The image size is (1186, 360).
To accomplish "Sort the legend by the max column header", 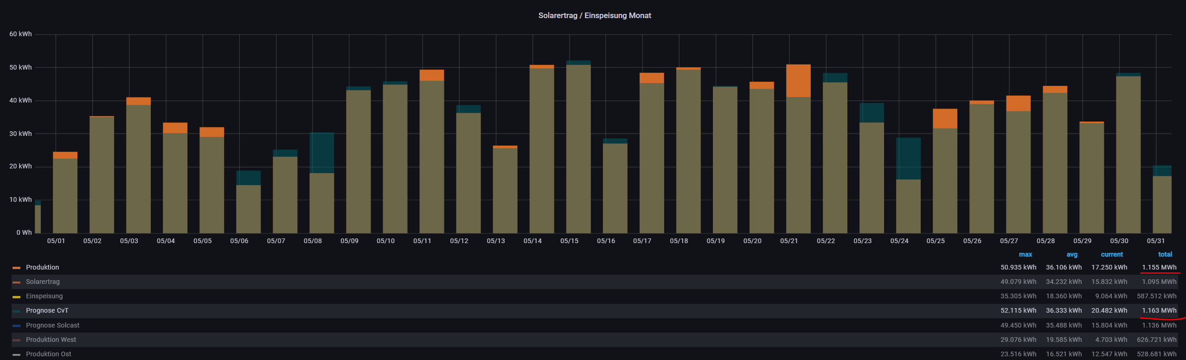I will tap(1025, 254).
